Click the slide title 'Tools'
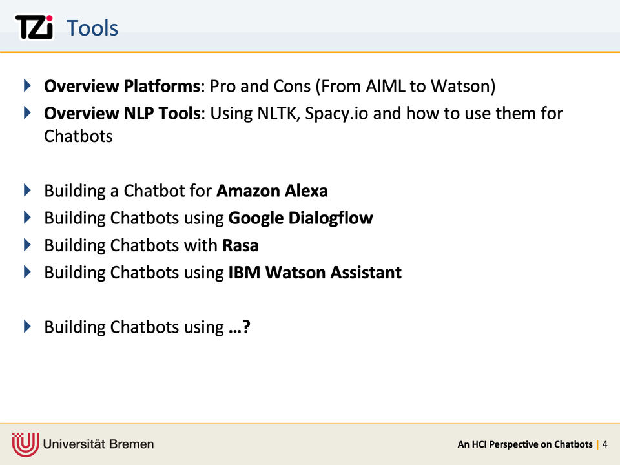Image resolution: width=620 pixels, height=465 pixels. tap(92, 28)
